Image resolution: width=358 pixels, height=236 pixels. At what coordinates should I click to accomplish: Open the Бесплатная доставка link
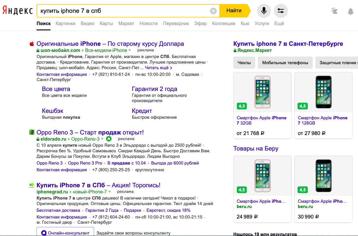click(58, 210)
